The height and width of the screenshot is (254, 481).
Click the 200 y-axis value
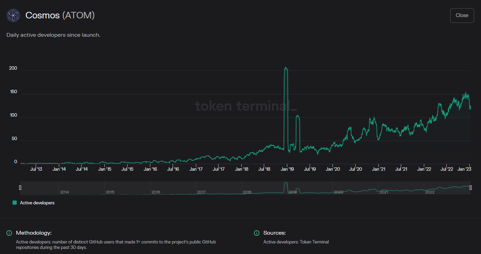(13, 68)
